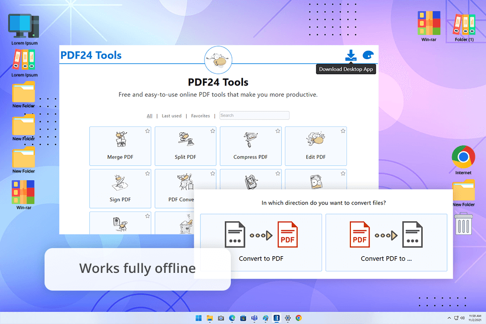The height and width of the screenshot is (324, 486).
Task: Choose Convert PDF to ... direction
Action: [386, 242]
